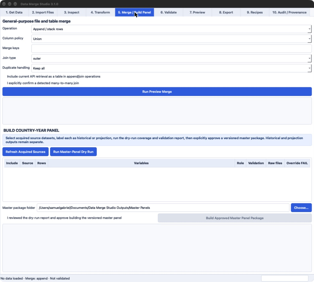Click the progress bar in the status bar
Image resolution: width=314 pixels, height=282 pixels.
pyautogui.click(x=285, y=278)
